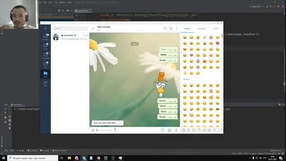Jump to Objects emoji category lightbulb icon
The width and height of the screenshot is (286, 161).
tap(214, 130)
